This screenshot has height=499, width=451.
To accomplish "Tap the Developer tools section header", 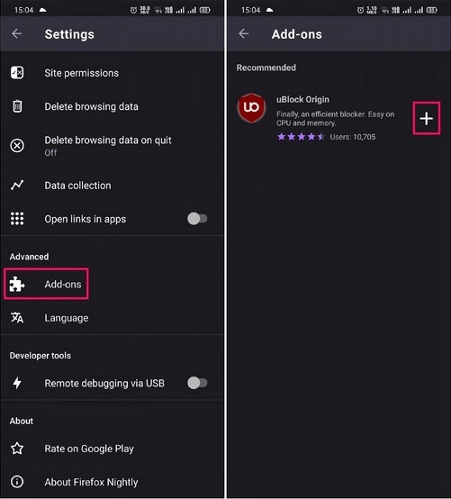I will [x=41, y=356].
